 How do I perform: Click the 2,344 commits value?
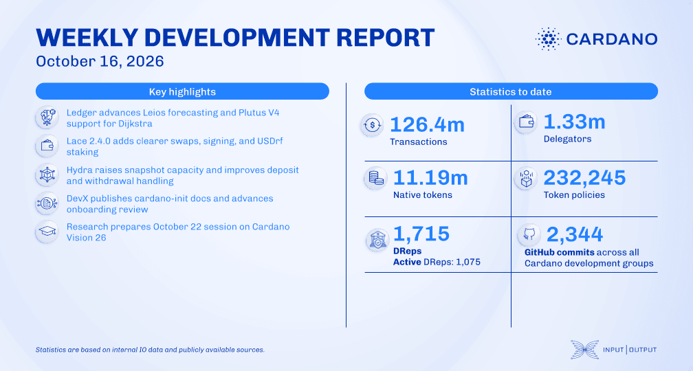[575, 234]
